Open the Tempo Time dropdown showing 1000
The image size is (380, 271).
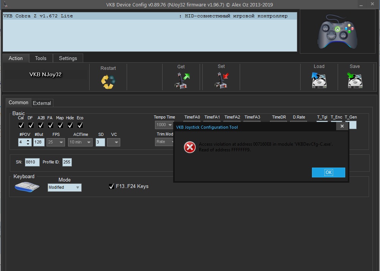164,125
